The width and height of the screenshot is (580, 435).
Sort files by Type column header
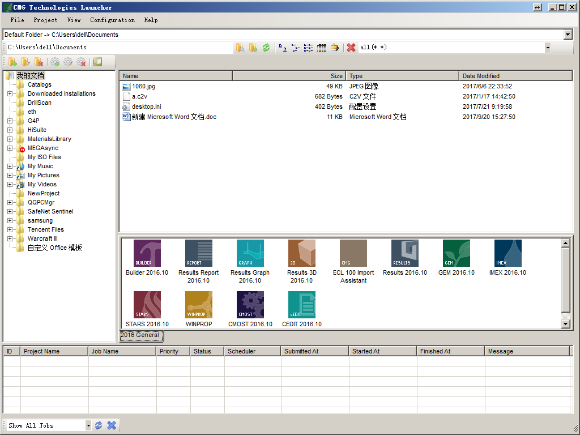click(403, 76)
